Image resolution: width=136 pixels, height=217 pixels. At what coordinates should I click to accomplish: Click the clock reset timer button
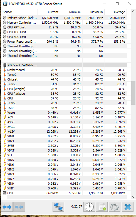point(89,207)
